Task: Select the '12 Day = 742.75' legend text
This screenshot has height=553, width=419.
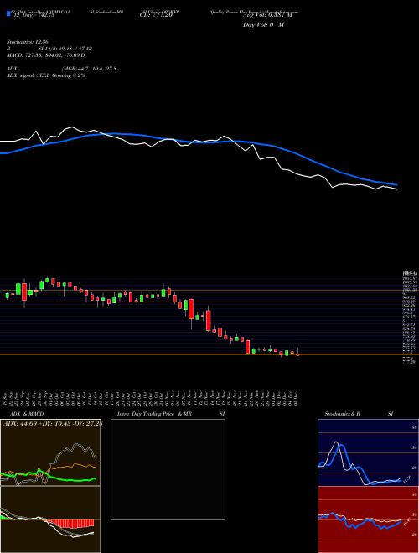Action: pyautogui.click(x=33, y=15)
